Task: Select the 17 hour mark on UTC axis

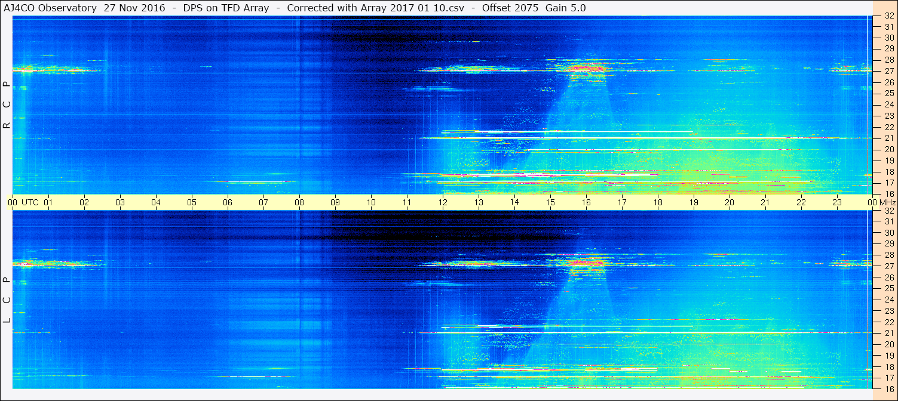Action: (x=622, y=202)
